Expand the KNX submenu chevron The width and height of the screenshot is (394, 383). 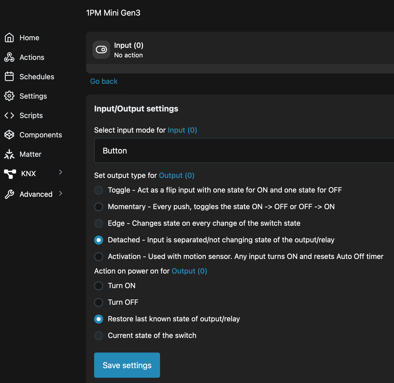point(60,172)
